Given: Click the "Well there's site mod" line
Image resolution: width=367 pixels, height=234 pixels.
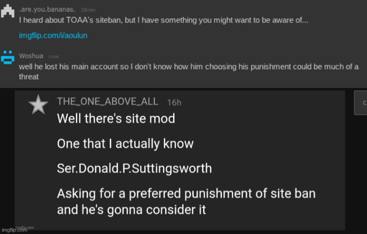Looking at the screenshot, I should tap(116, 118).
